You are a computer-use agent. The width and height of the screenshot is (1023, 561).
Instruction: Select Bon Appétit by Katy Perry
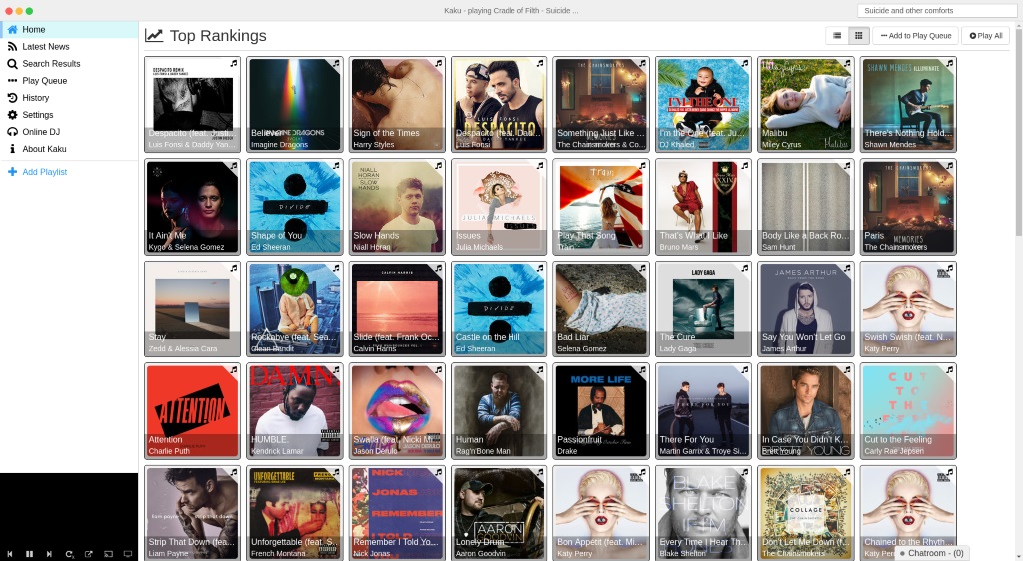[x=601, y=513]
